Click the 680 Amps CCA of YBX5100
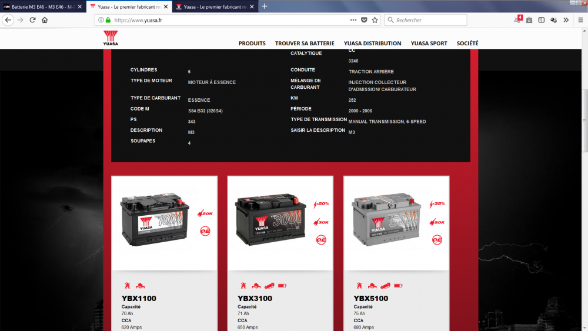This screenshot has width=588, height=331. (363, 327)
